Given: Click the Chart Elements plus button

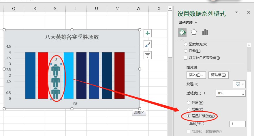Looking at the screenshot, I should point(148,34).
